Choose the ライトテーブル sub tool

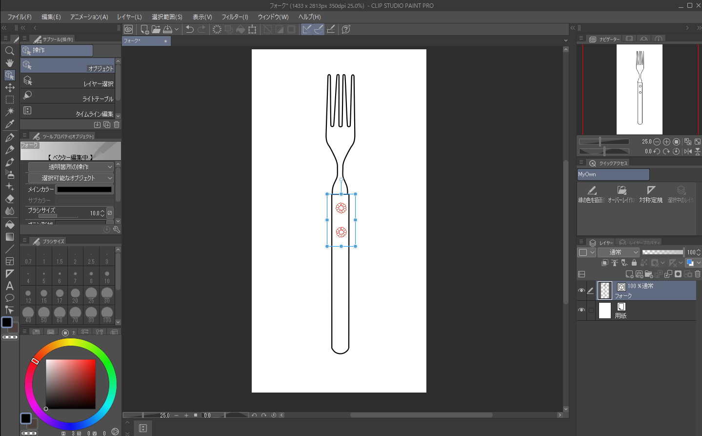click(x=68, y=96)
